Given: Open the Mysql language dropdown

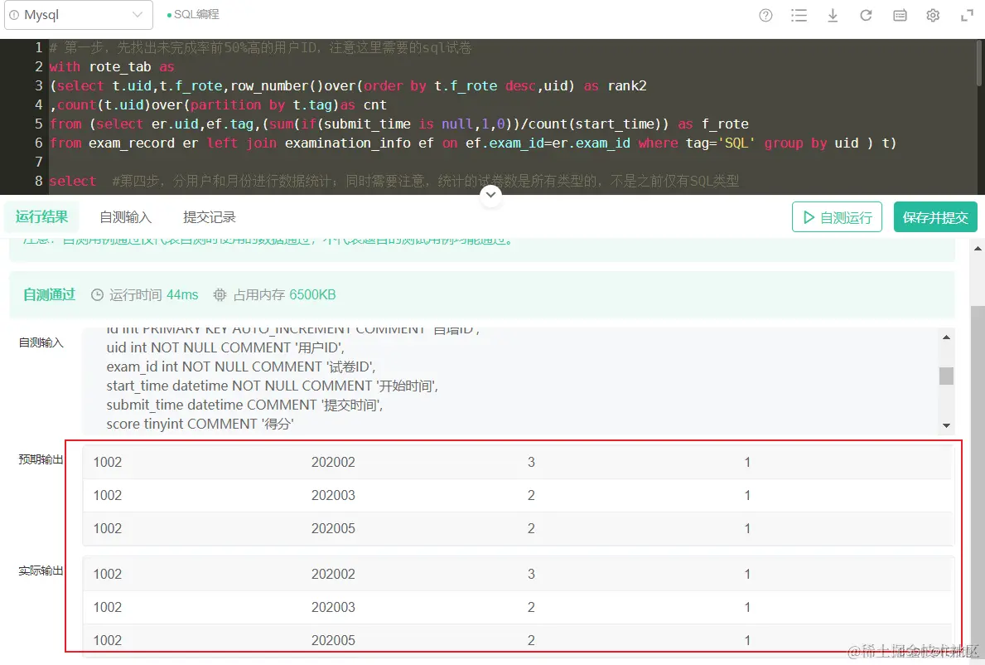Looking at the screenshot, I should tap(79, 15).
